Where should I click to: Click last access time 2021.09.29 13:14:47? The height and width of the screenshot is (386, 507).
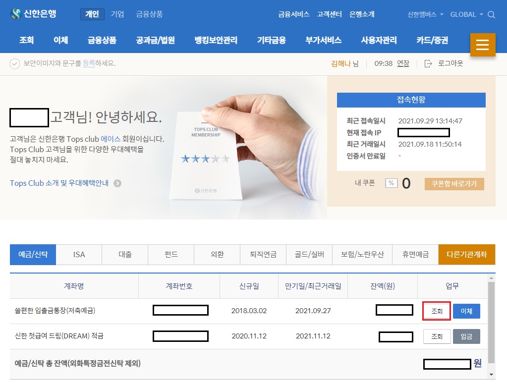tap(430, 121)
